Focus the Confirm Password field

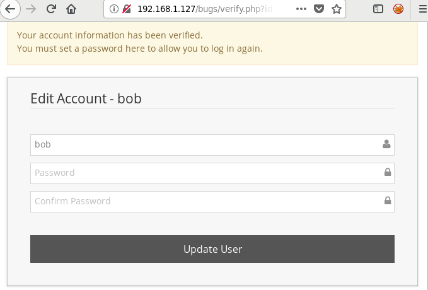[202, 201]
